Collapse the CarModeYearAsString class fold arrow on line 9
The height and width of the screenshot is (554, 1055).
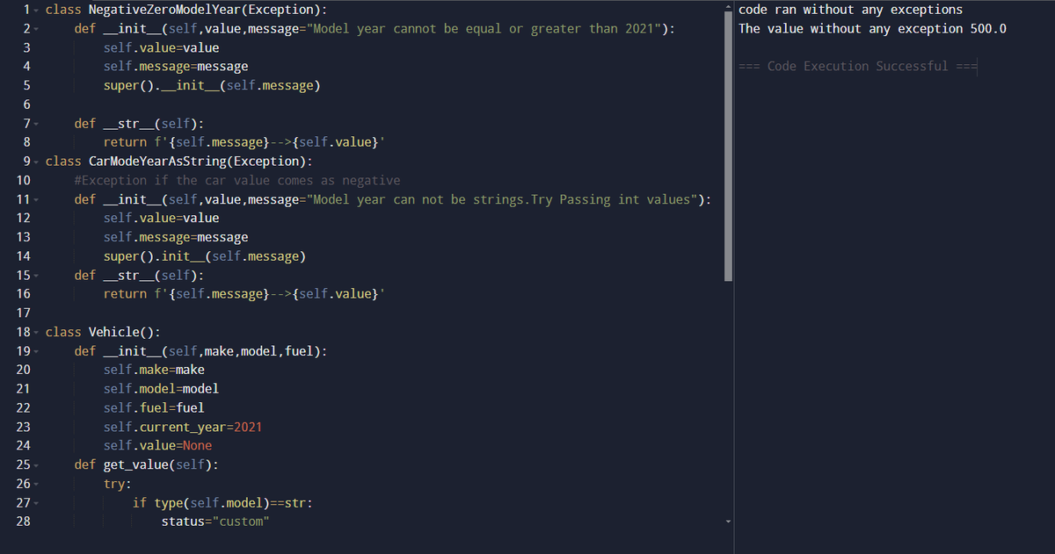(x=34, y=162)
